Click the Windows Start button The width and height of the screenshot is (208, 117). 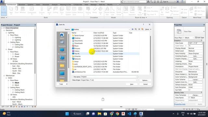click(x=67, y=114)
